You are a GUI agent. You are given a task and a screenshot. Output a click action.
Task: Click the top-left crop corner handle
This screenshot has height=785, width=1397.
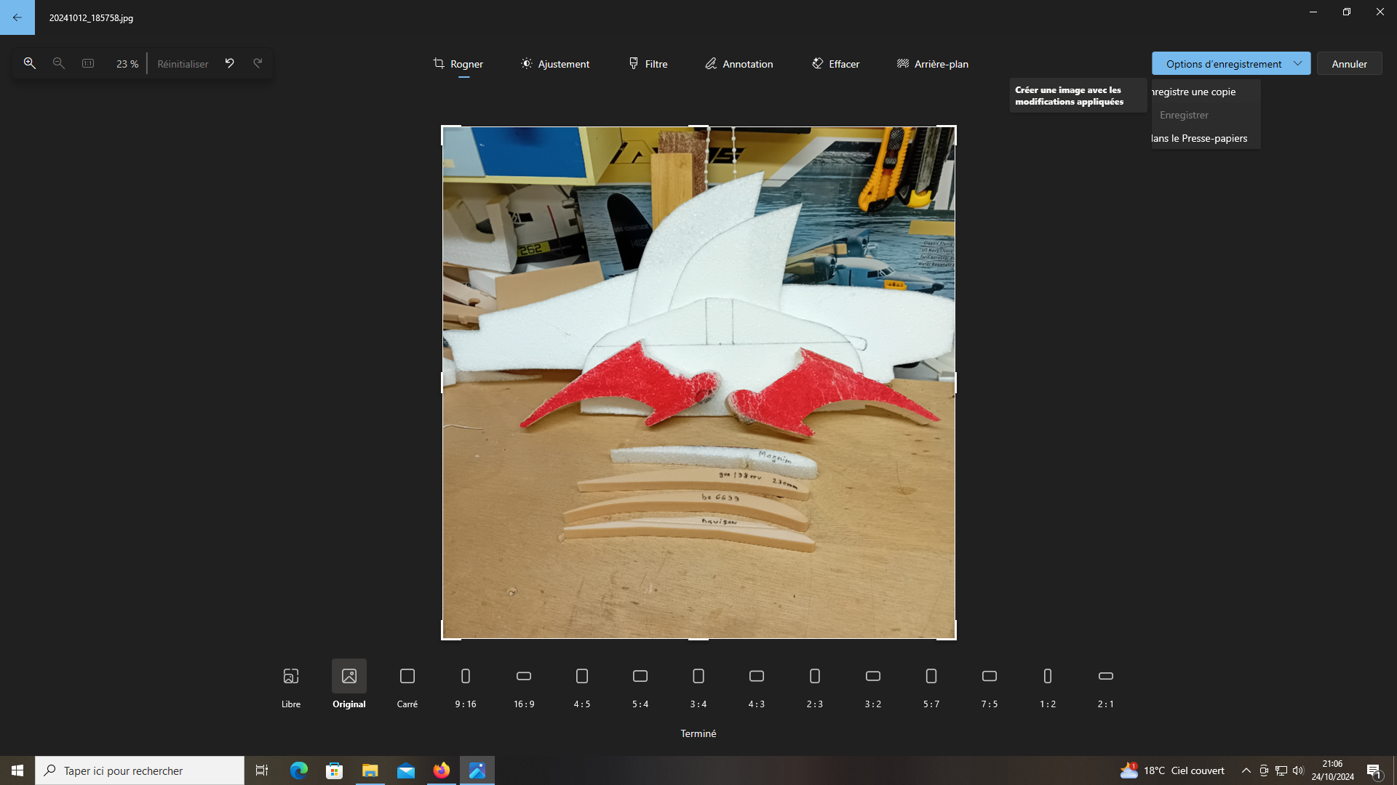442,126
